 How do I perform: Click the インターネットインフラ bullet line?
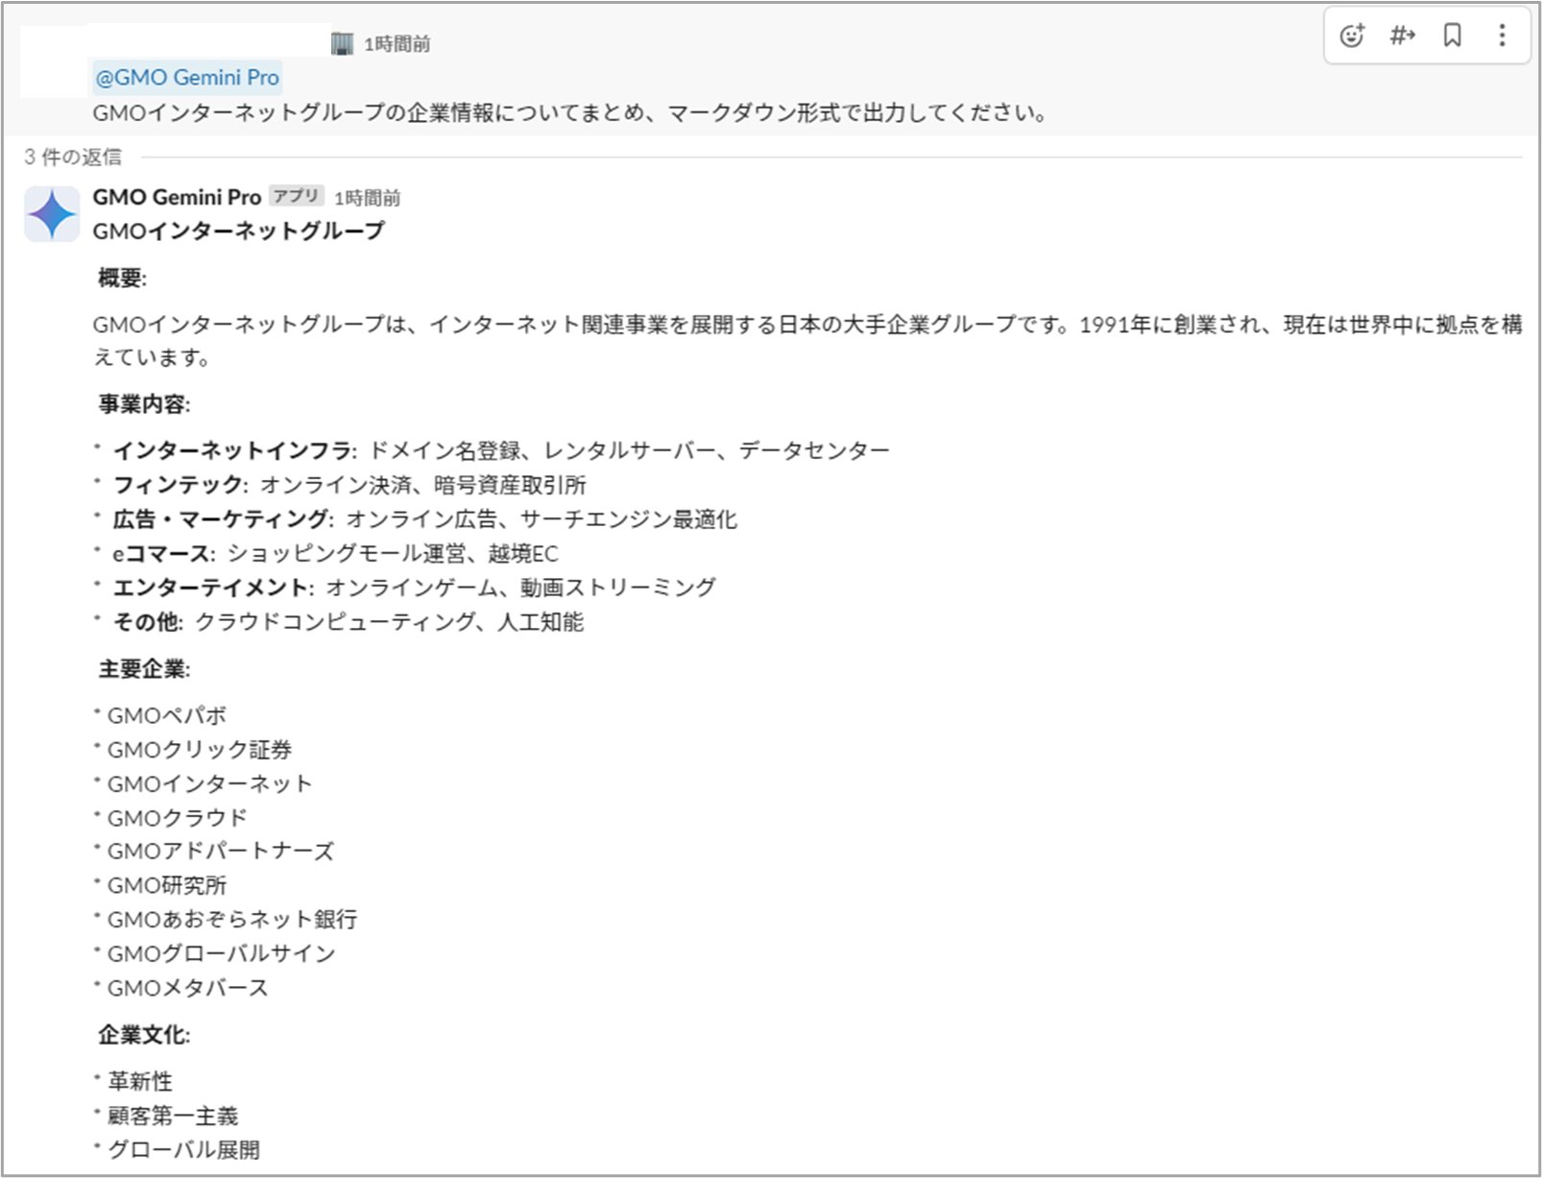[493, 450]
